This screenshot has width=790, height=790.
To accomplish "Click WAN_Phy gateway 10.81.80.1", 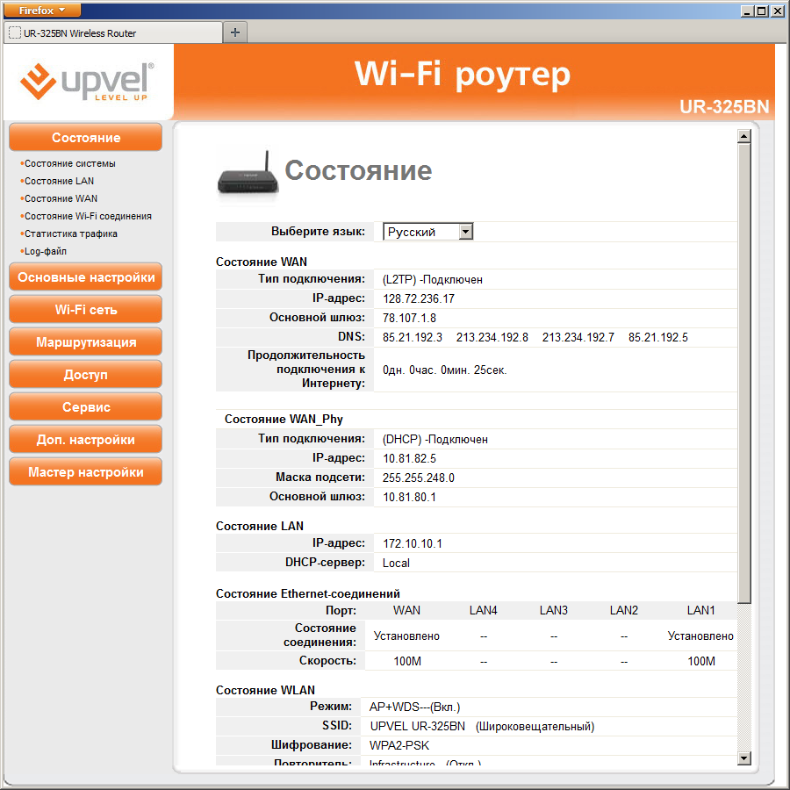I will pyautogui.click(x=409, y=497).
